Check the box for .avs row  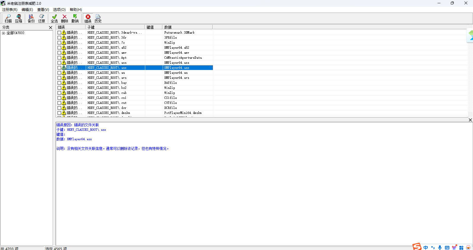tap(59, 78)
